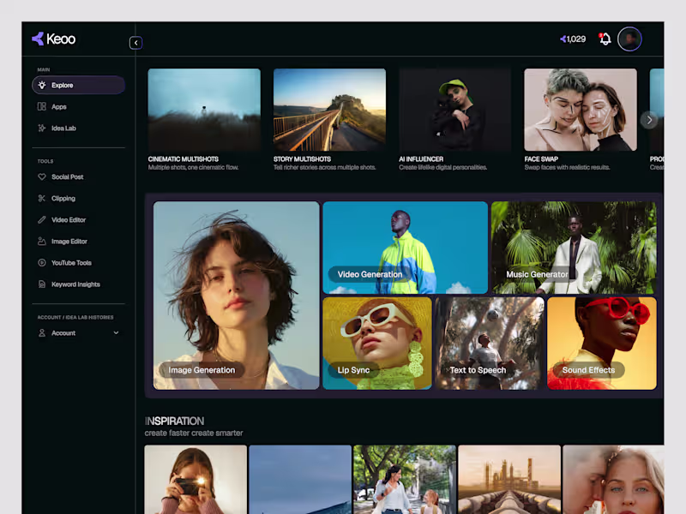Click the Idea Lab sparkle icon
The image size is (686, 514).
42,128
